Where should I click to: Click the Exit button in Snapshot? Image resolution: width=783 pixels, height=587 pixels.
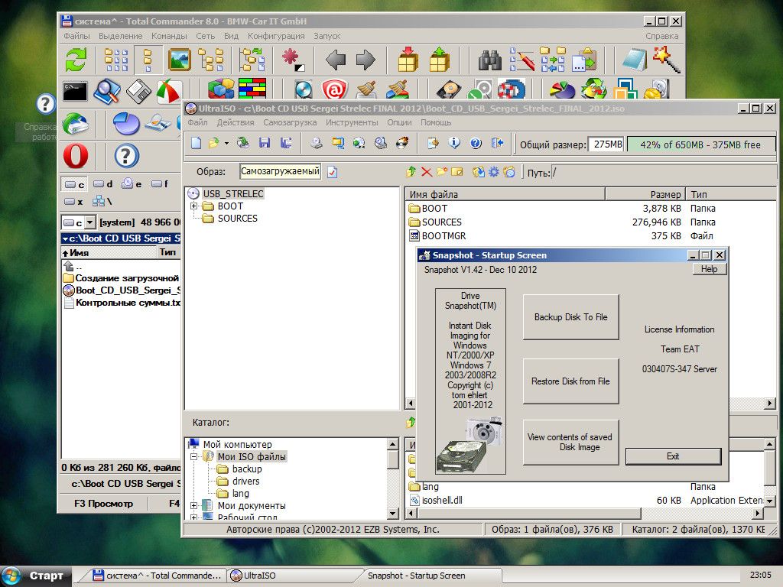click(x=673, y=456)
